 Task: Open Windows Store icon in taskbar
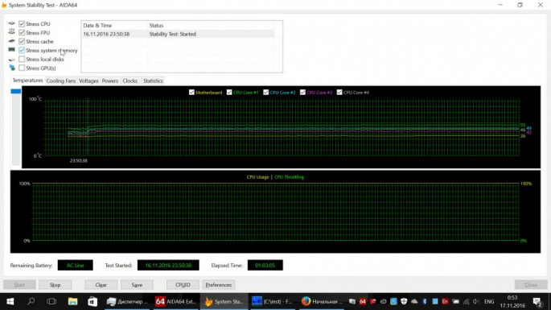coord(93,302)
